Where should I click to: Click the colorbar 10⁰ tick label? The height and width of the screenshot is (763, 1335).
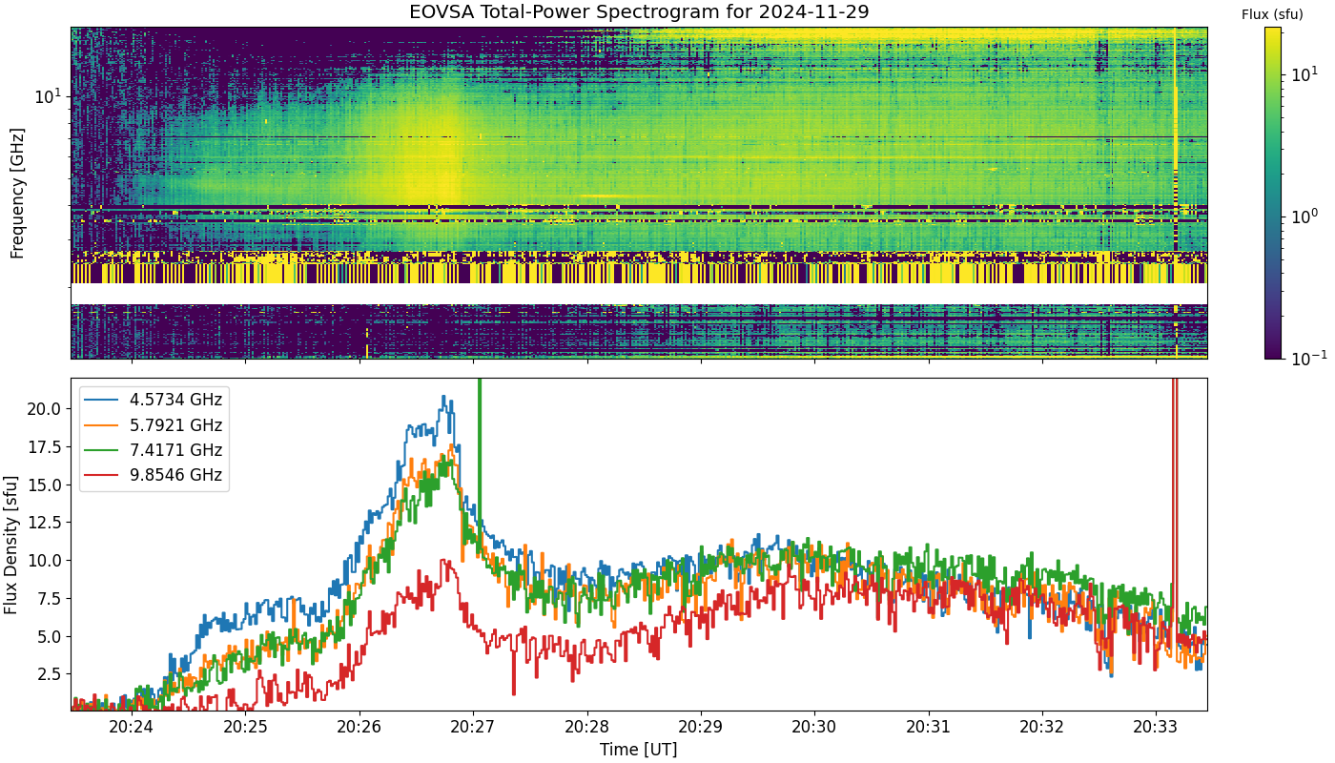tap(1303, 216)
